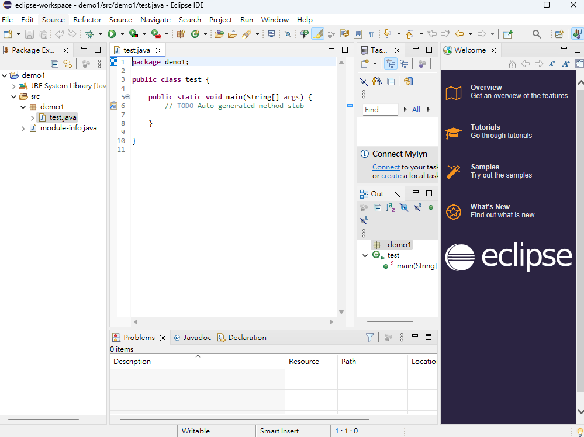Screen dimensions: 584x437
Task: Open the Refactor menu
Action: point(87,19)
